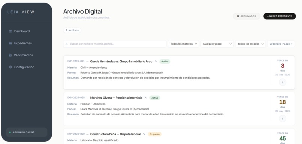Click the 45 días countdown number

pyautogui.click(x=283, y=138)
